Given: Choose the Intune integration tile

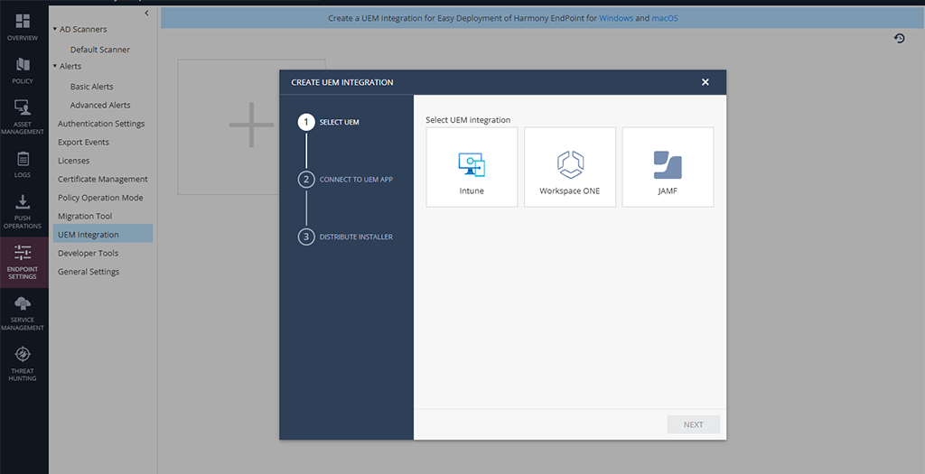Looking at the screenshot, I should (x=472, y=167).
